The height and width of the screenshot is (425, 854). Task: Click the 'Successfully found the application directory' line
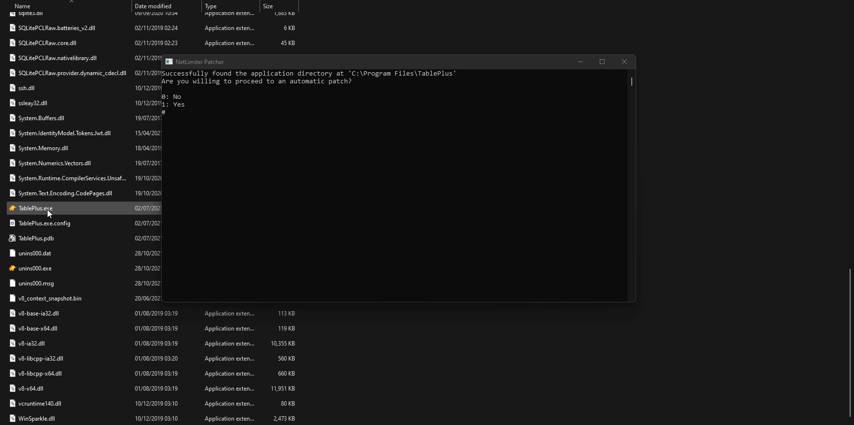coord(309,74)
